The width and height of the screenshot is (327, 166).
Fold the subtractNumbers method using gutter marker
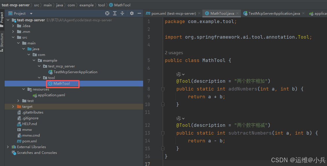coord(163,133)
